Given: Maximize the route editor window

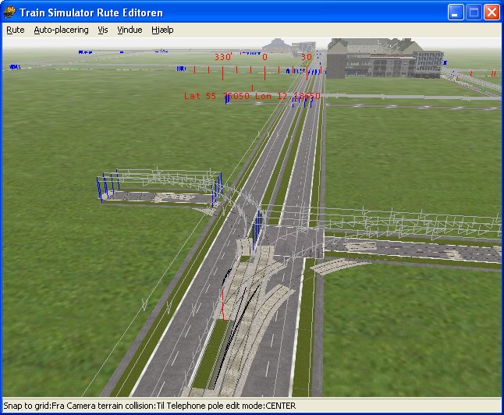Looking at the screenshot, I should (474, 12).
